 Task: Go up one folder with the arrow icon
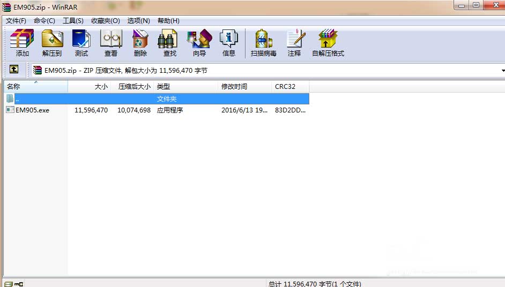click(14, 69)
